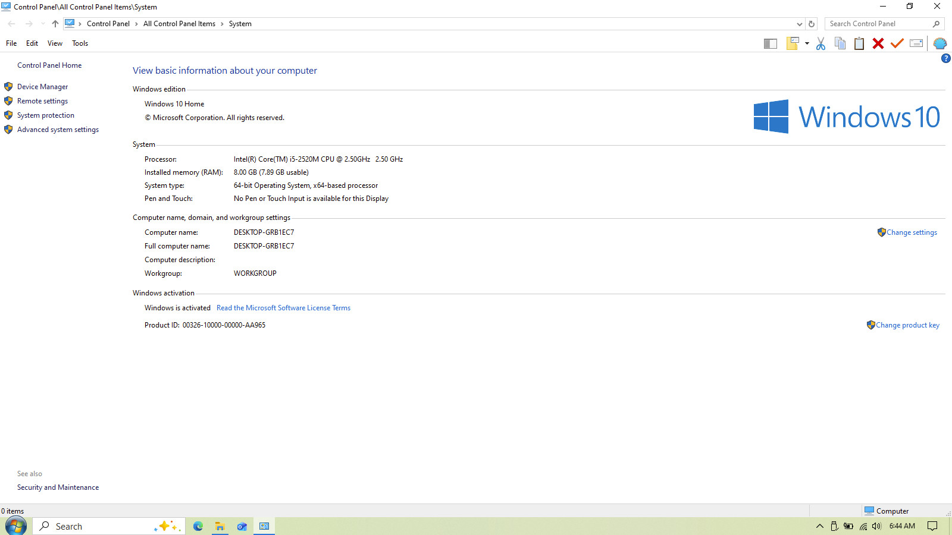The image size is (952, 535).
Task: Click the volume speaker tray icon
Action: 877,526
